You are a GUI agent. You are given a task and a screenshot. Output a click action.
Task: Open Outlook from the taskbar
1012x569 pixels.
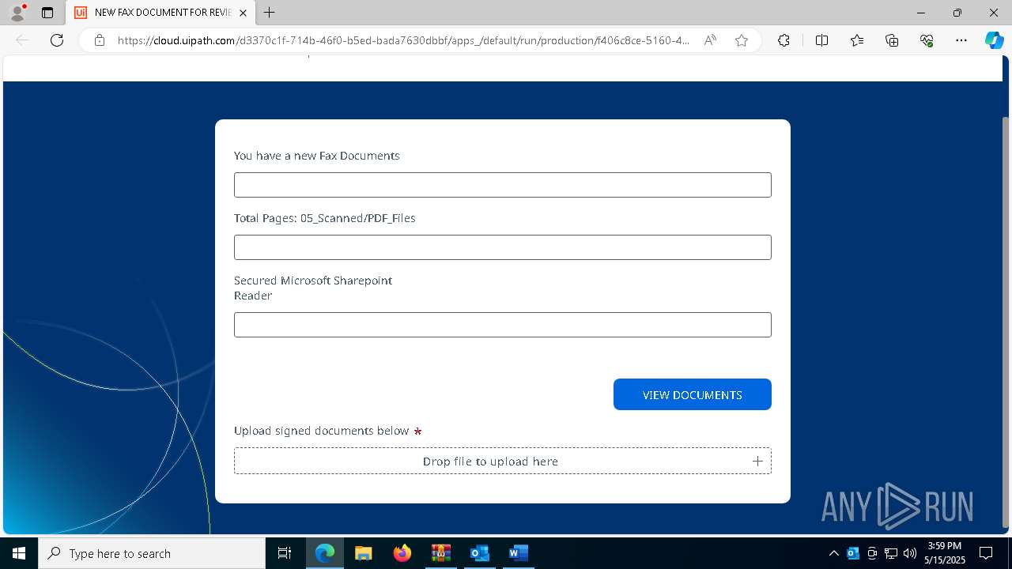click(x=479, y=553)
